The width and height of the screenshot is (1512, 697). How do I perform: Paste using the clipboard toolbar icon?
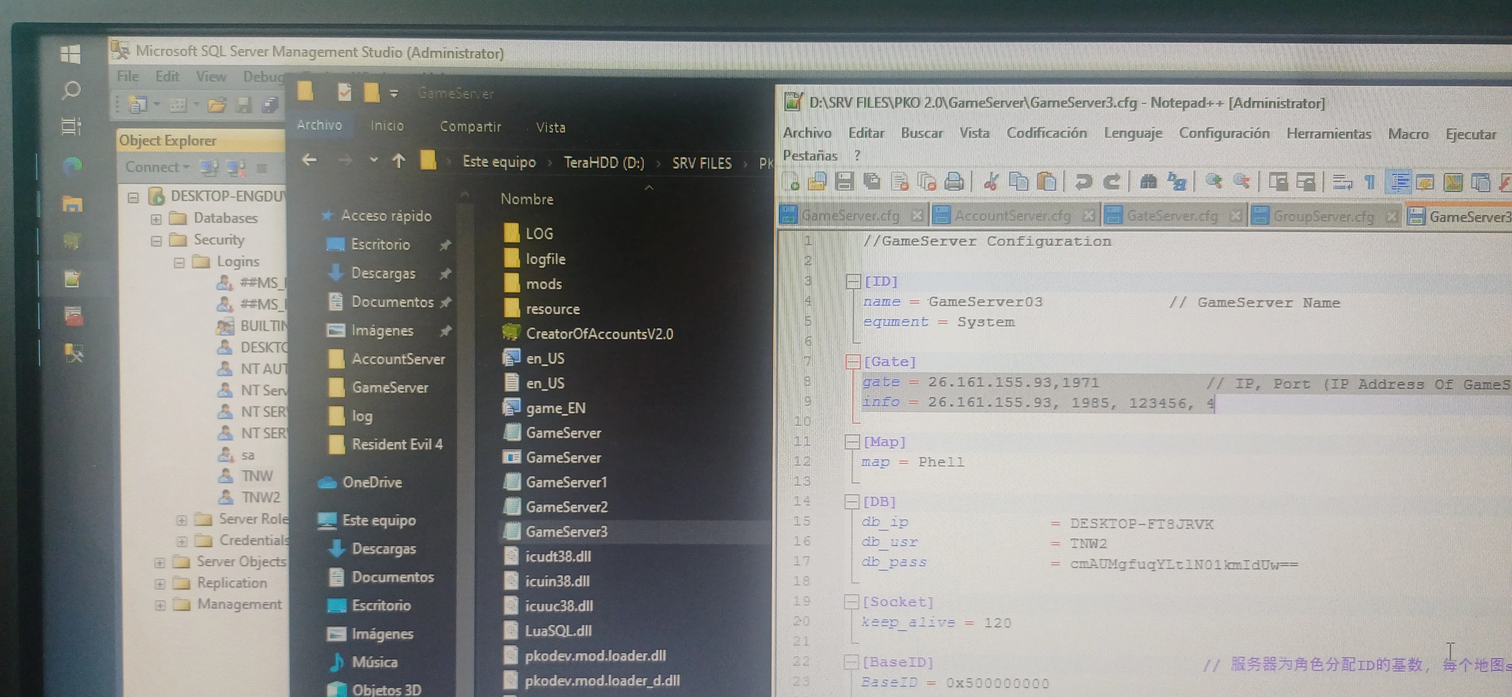click(1047, 182)
